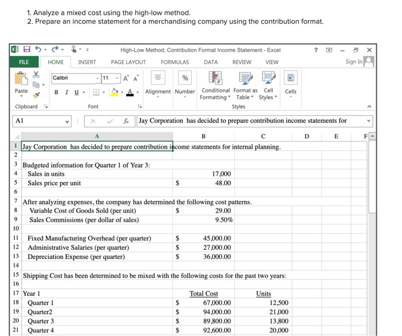The height and width of the screenshot is (336, 402).
Task: Open the Calibri font name dropdown
Action: click(98, 78)
